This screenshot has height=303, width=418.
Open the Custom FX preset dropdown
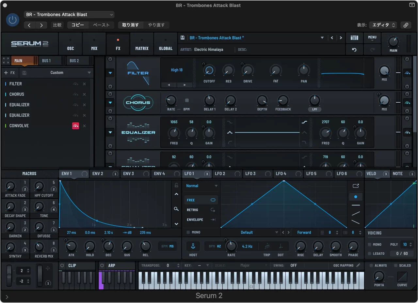click(x=57, y=73)
